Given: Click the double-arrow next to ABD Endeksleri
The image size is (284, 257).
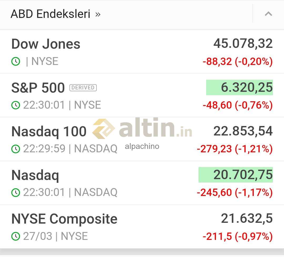Looking at the screenshot, I should coord(98,14).
